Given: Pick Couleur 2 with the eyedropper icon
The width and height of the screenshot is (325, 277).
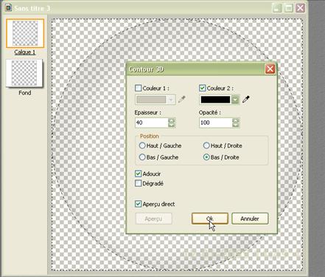Looking at the screenshot, I should [246, 99].
